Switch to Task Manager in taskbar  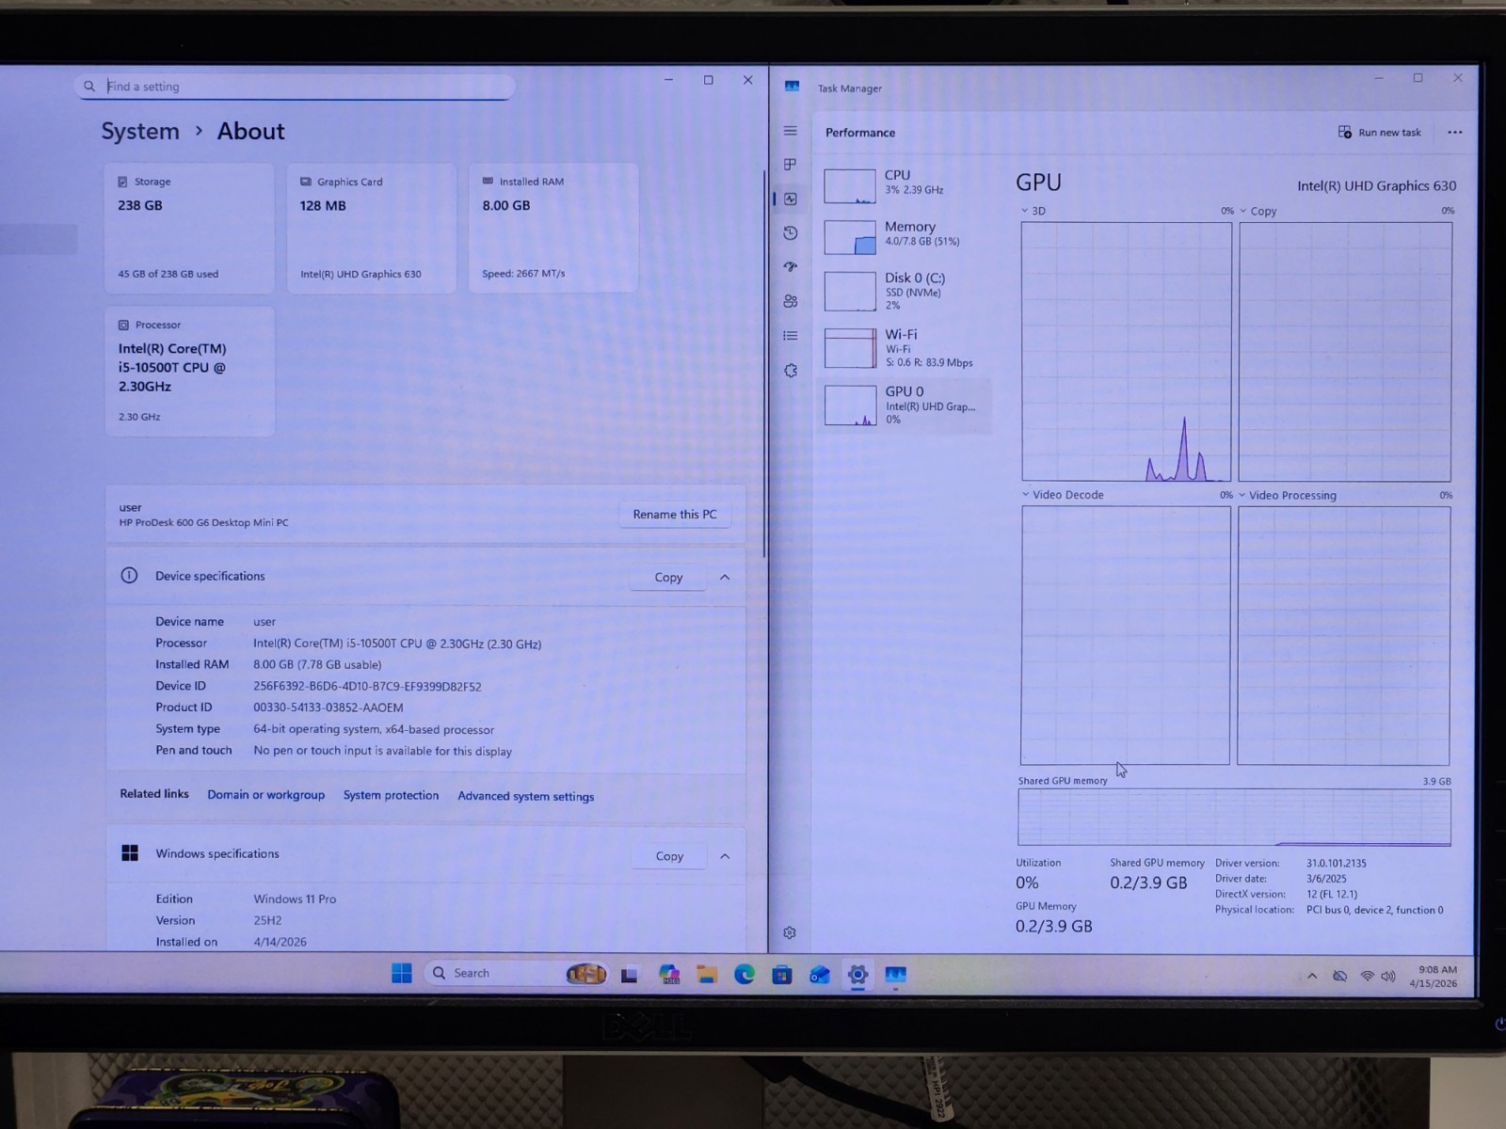pos(895,975)
